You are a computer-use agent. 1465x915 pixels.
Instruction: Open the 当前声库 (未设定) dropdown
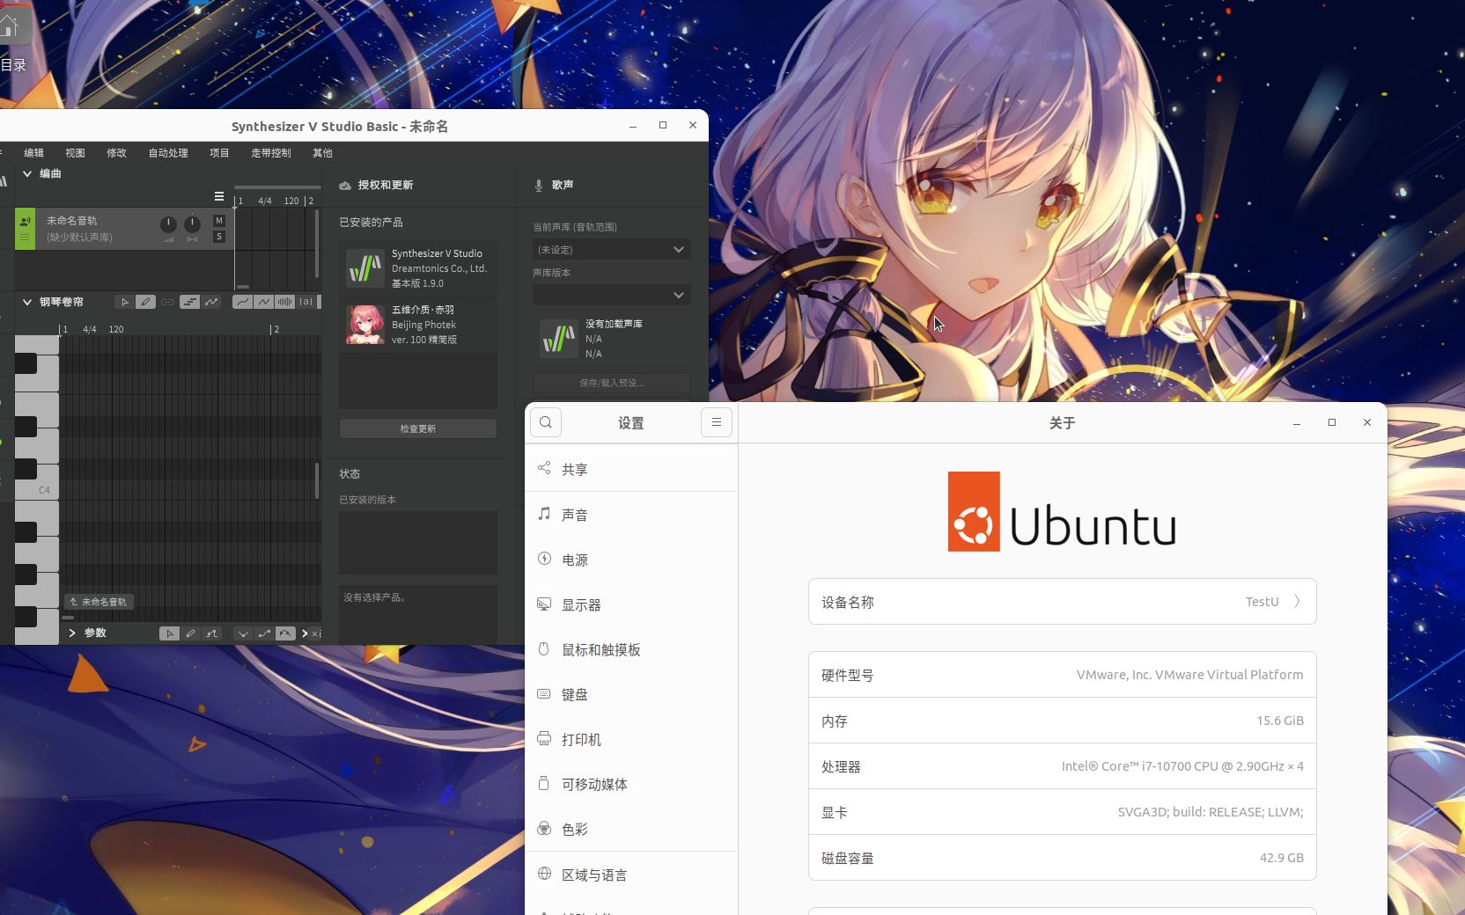611,250
